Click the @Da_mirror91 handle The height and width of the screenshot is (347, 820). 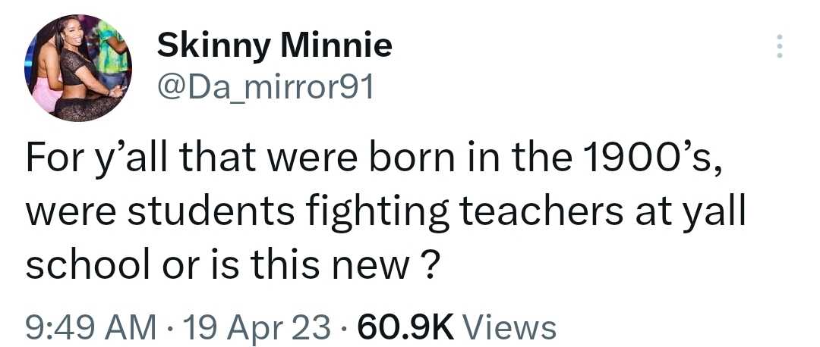click(x=265, y=89)
